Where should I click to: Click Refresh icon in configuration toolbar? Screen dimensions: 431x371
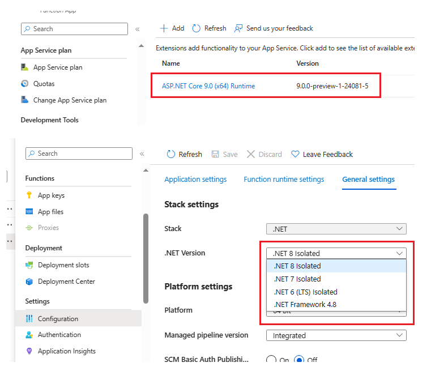pos(170,154)
